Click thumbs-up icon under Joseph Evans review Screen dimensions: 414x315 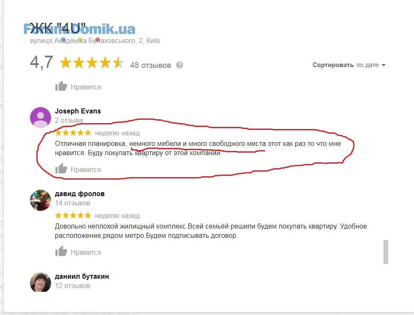coord(61,169)
